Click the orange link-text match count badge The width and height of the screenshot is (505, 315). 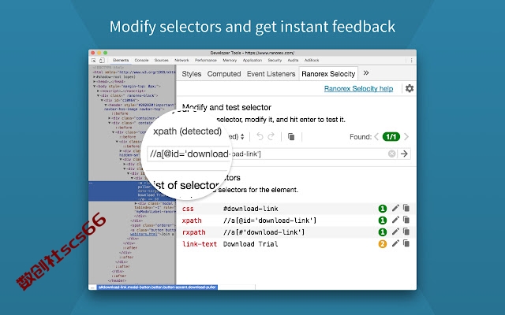click(x=382, y=244)
